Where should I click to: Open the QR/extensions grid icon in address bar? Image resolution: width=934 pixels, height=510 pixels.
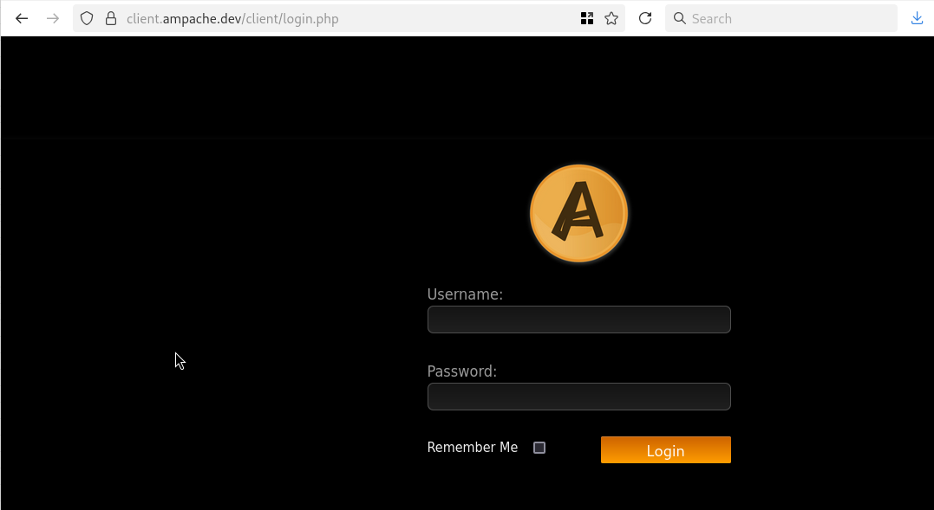pos(587,18)
